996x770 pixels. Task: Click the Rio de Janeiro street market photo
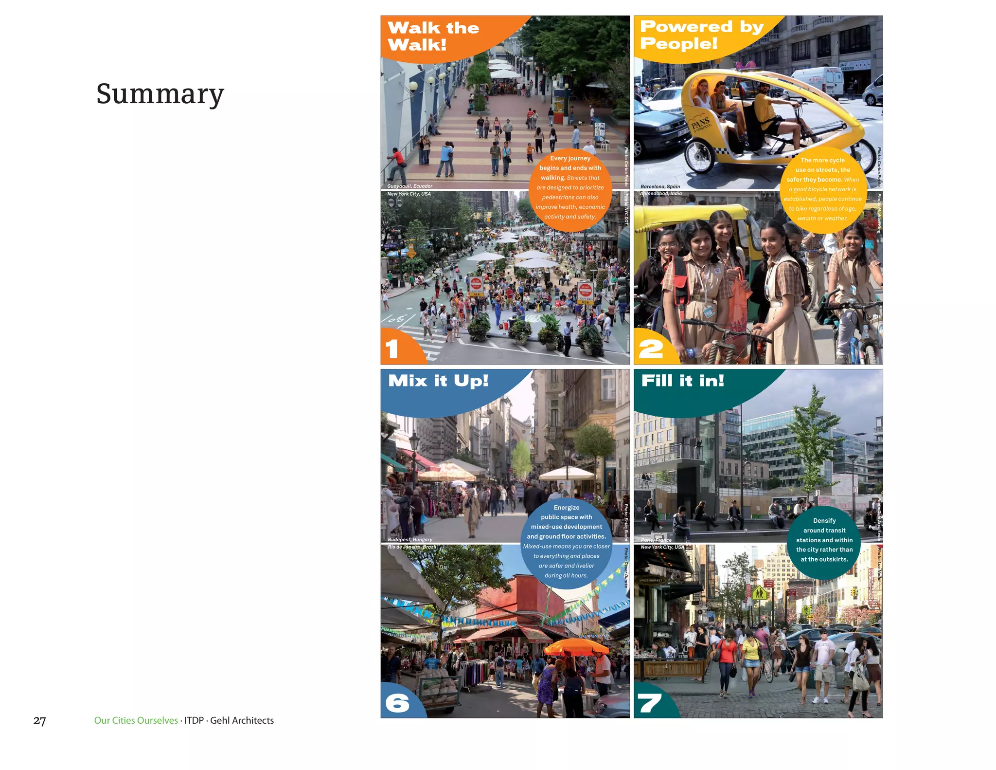point(505,631)
